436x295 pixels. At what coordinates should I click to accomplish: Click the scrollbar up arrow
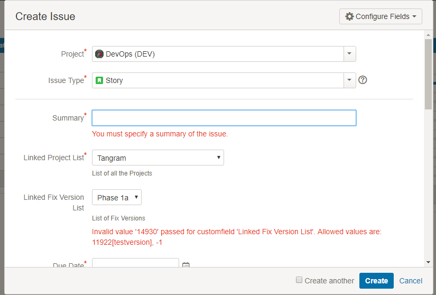click(x=428, y=35)
